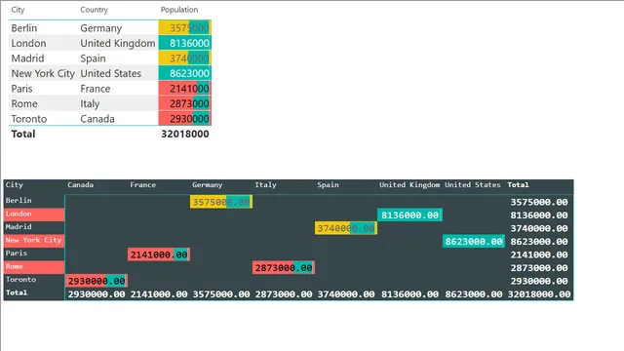Click Toronto's 2930000.00 row total in matrix
The width and height of the screenshot is (624, 351).
(539, 281)
